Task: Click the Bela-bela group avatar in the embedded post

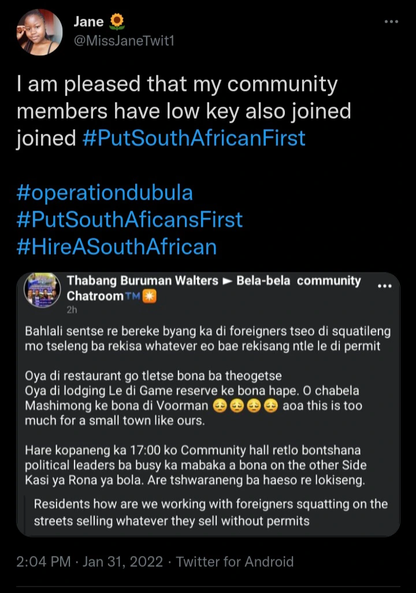Action: 42,290
